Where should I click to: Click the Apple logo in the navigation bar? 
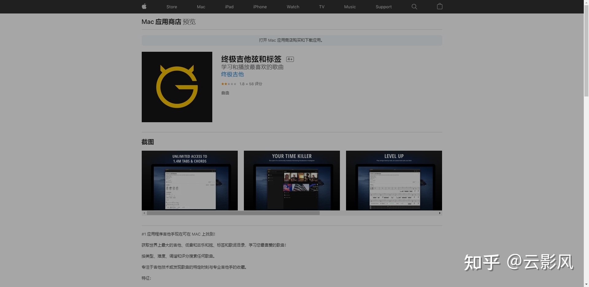(144, 6)
